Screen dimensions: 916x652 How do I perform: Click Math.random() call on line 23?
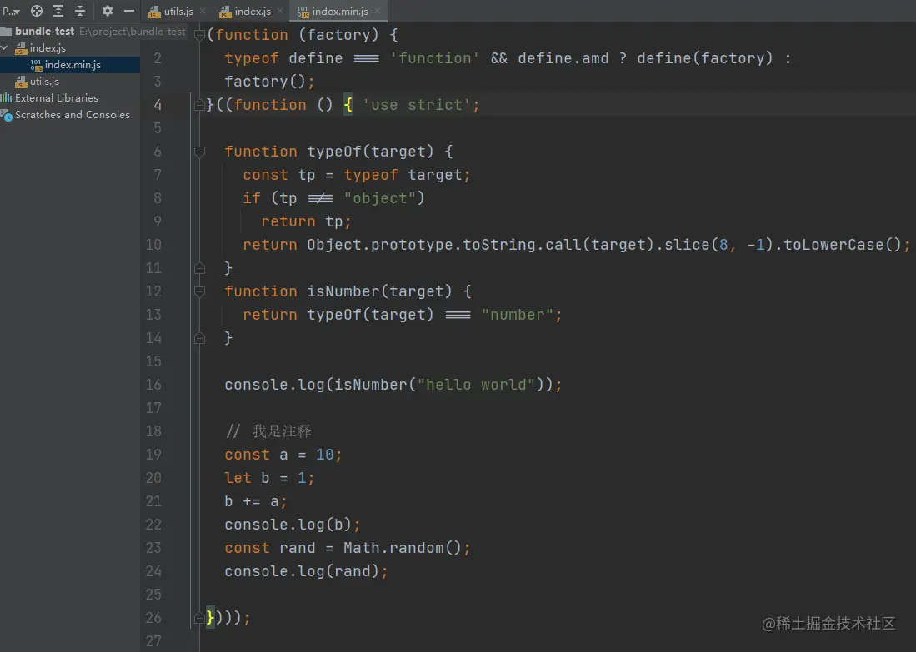tap(403, 548)
